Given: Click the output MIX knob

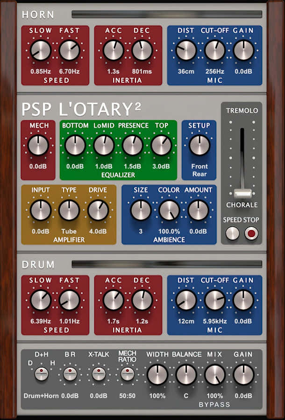Looking at the screenshot, I should [215, 374].
